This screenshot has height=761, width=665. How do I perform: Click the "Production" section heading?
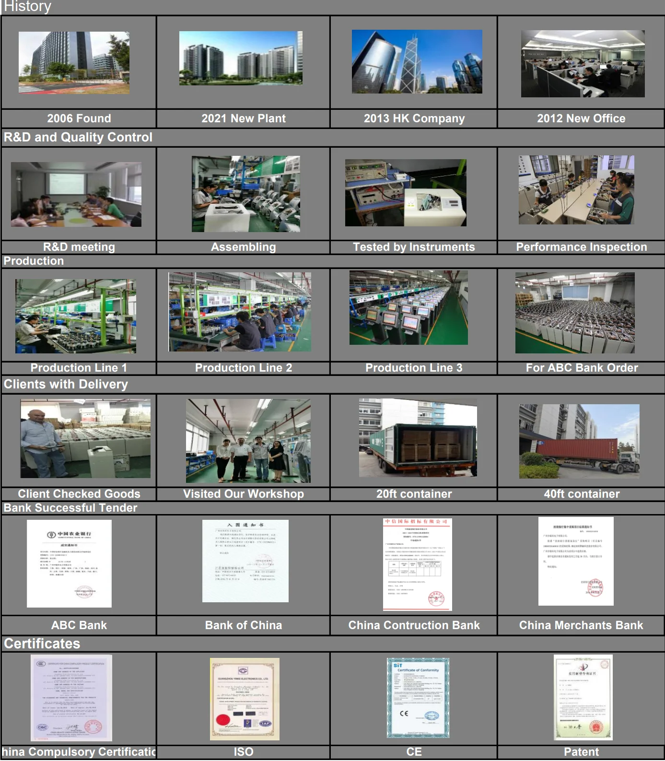pos(34,261)
